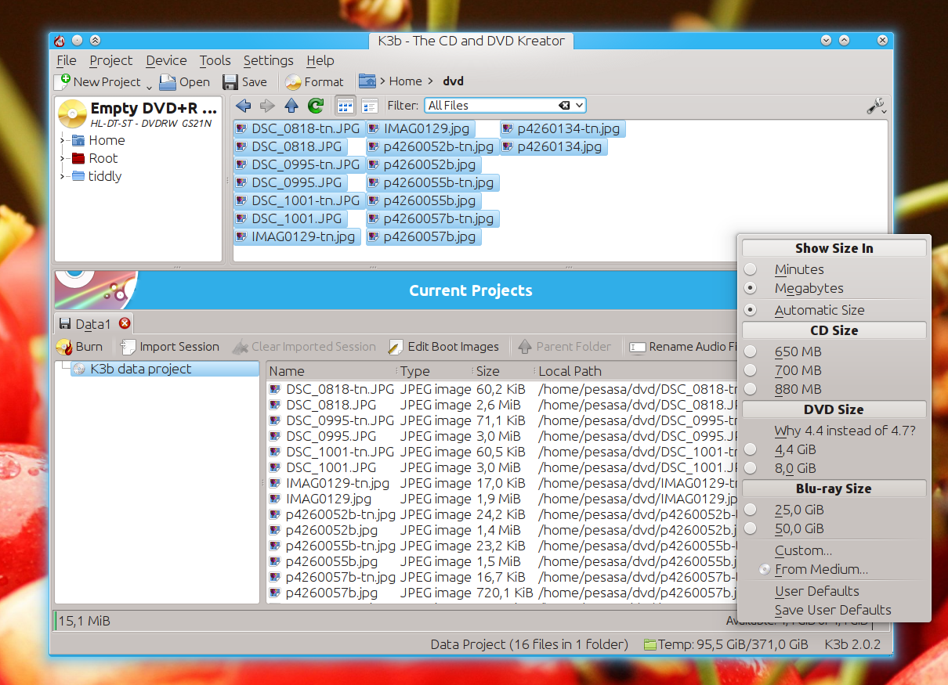Select the Empty DVD+R device entry
This screenshot has height=685, width=948.
138,114
